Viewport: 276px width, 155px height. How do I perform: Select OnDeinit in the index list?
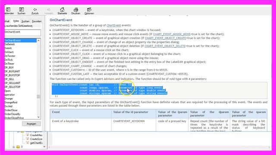(x=9, y=44)
